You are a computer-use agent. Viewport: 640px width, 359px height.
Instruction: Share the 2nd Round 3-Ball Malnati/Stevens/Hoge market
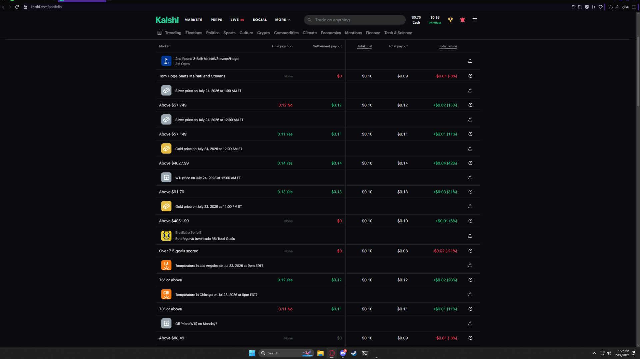(x=470, y=61)
